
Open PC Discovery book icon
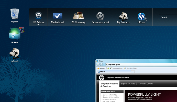78,16
